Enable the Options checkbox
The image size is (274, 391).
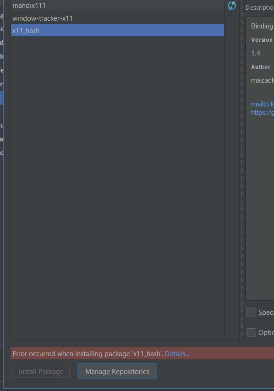pos(251,332)
